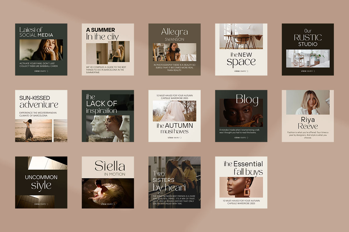This screenshot has width=349, height=232.
Task: Click 'view more' under The Autumn Must Haves
Action: tap(174, 137)
